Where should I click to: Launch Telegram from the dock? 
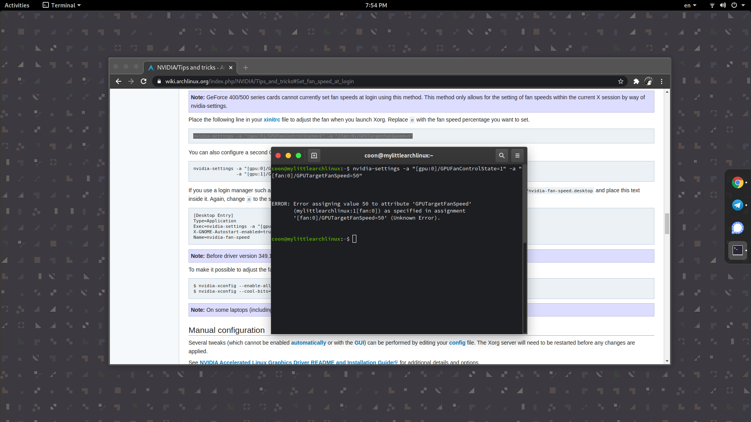(737, 205)
